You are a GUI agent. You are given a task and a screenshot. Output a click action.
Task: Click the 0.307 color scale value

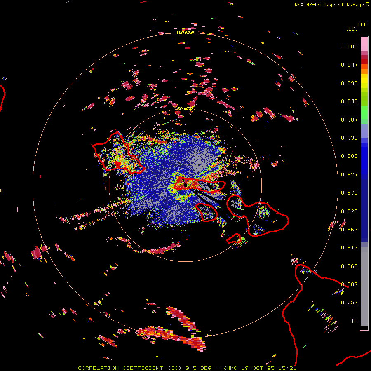click(x=349, y=284)
